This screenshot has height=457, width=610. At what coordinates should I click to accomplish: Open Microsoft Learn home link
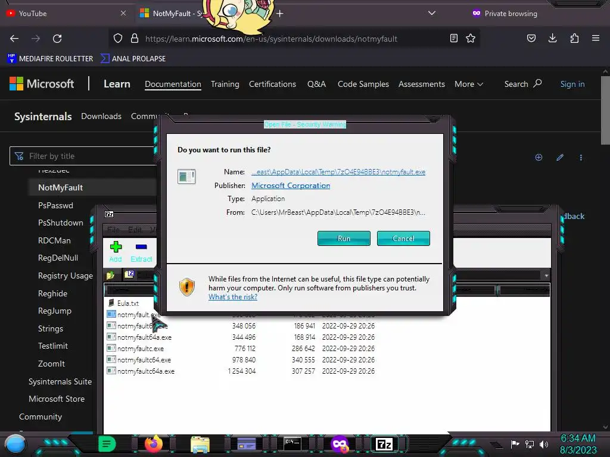(x=117, y=84)
